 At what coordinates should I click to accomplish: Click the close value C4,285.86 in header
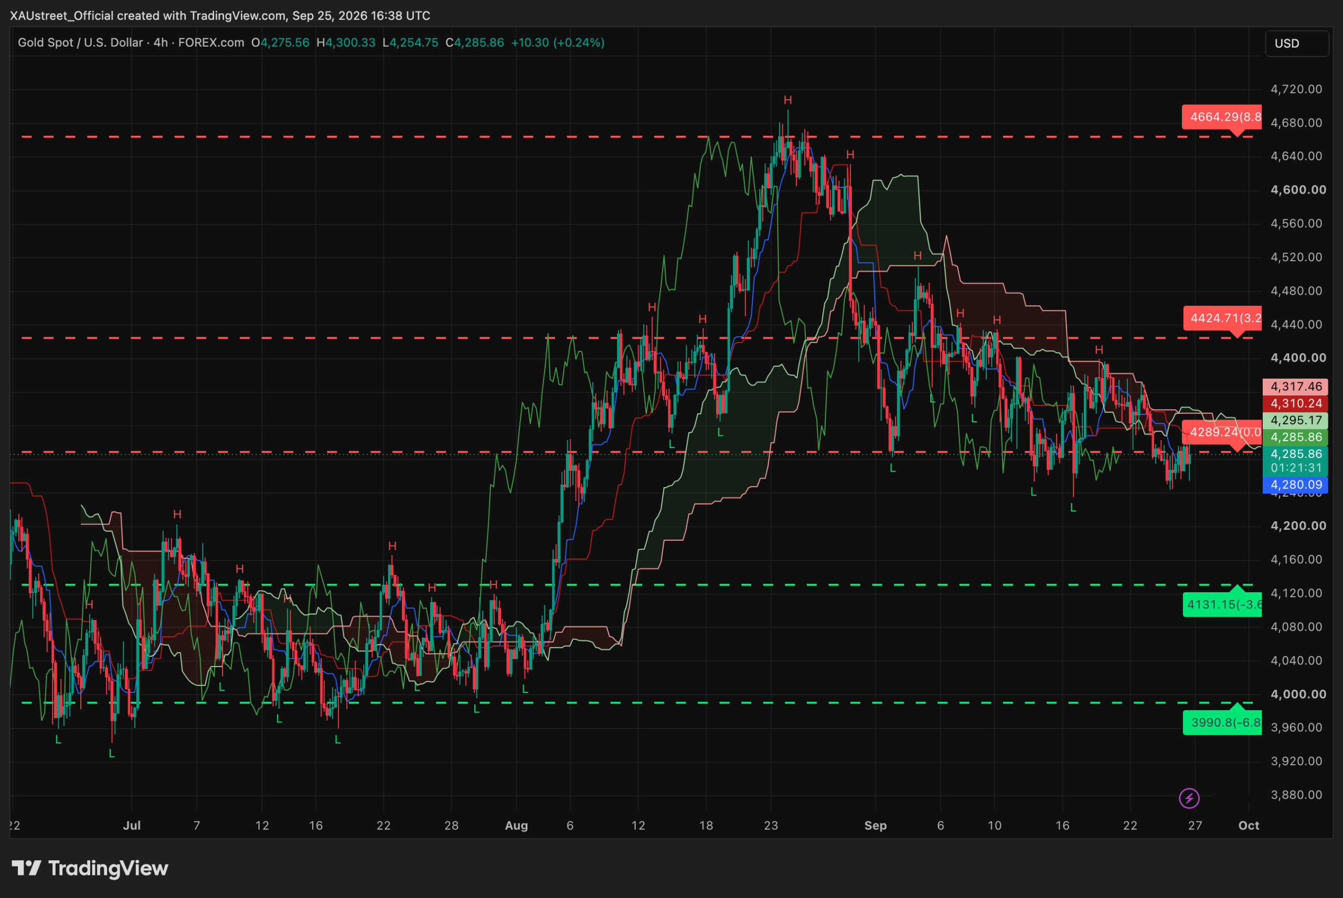475,42
